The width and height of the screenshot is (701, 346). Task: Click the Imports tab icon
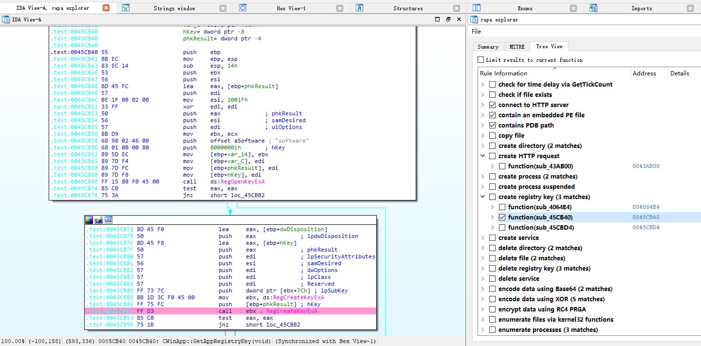click(x=593, y=8)
